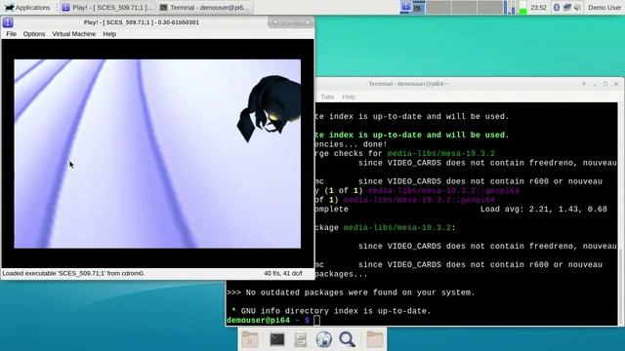Click the Terminal window stick pin button
Image resolution: width=625 pixels, height=351 pixels.
pos(584,84)
